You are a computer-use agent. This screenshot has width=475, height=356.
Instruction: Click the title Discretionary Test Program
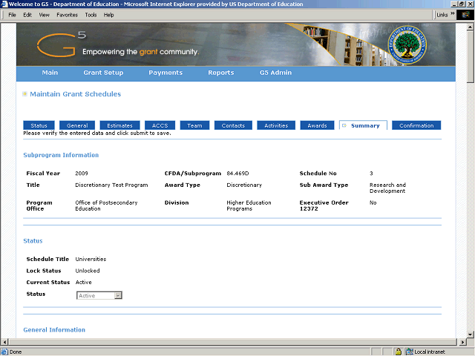111,185
